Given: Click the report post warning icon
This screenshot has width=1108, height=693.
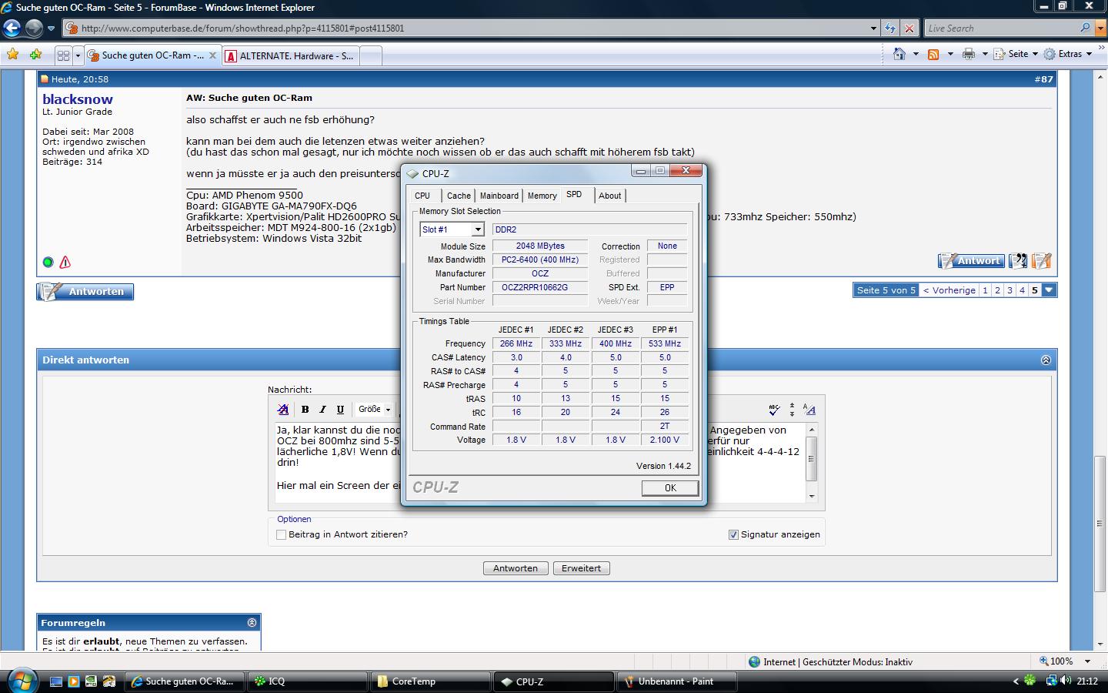Looking at the screenshot, I should pyautogui.click(x=65, y=263).
